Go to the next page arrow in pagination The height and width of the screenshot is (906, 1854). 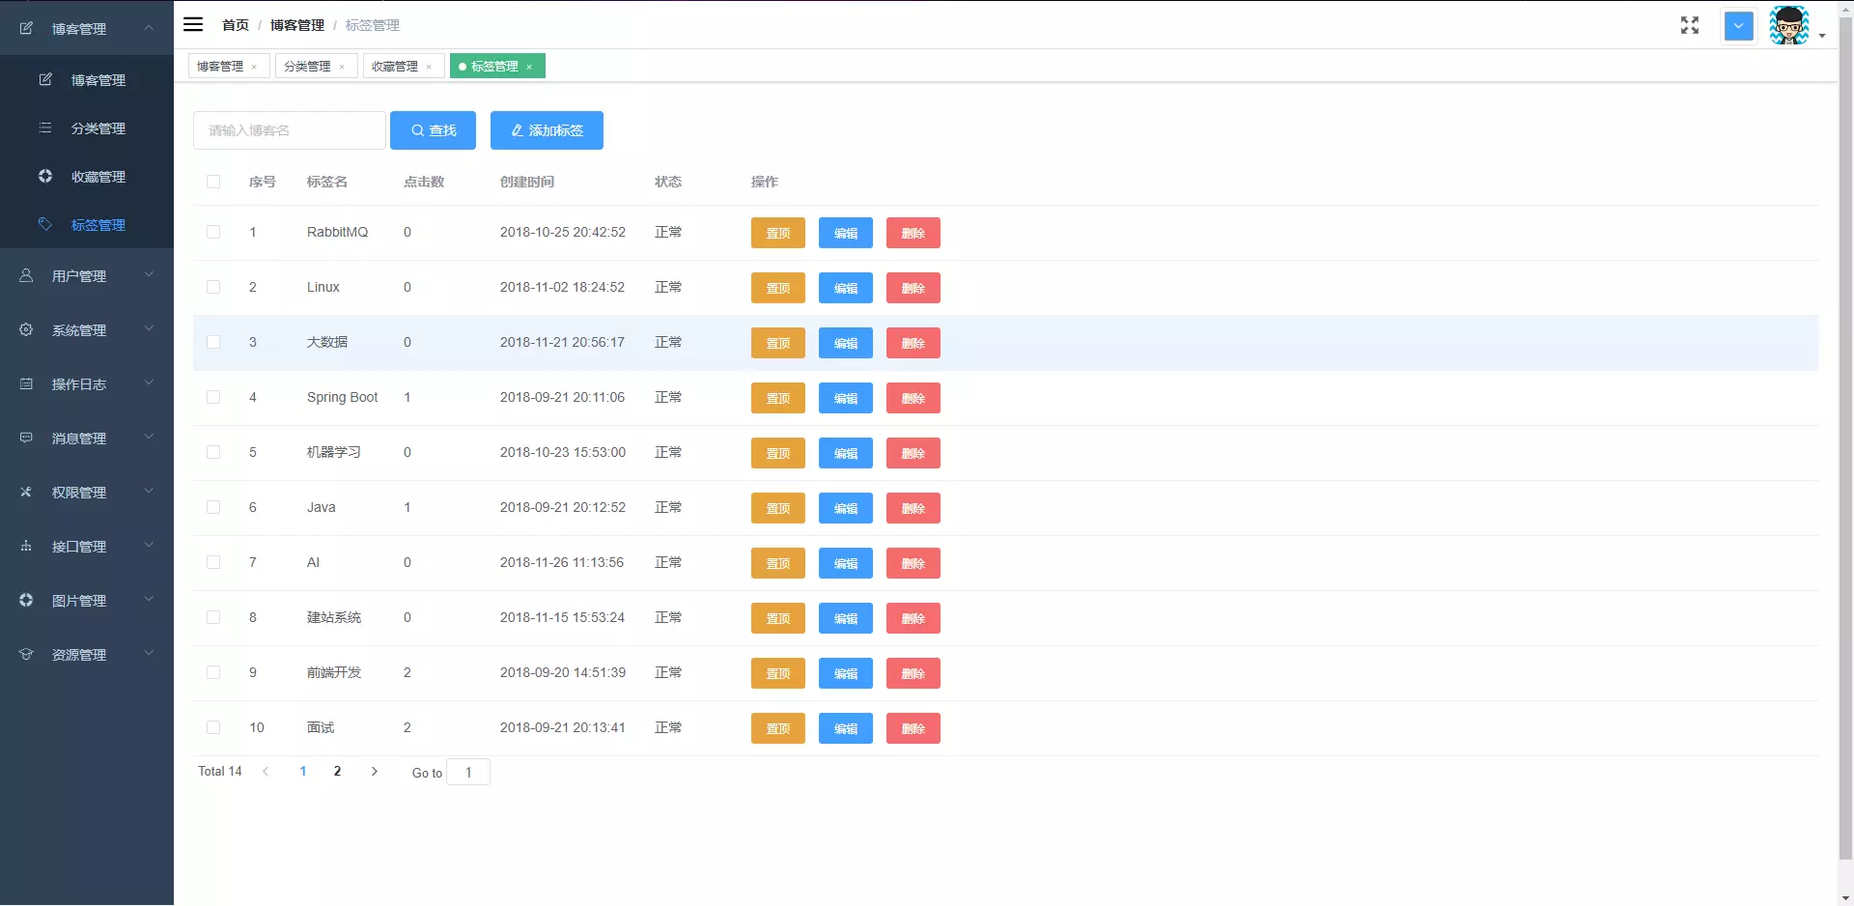[x=375, y=771]
